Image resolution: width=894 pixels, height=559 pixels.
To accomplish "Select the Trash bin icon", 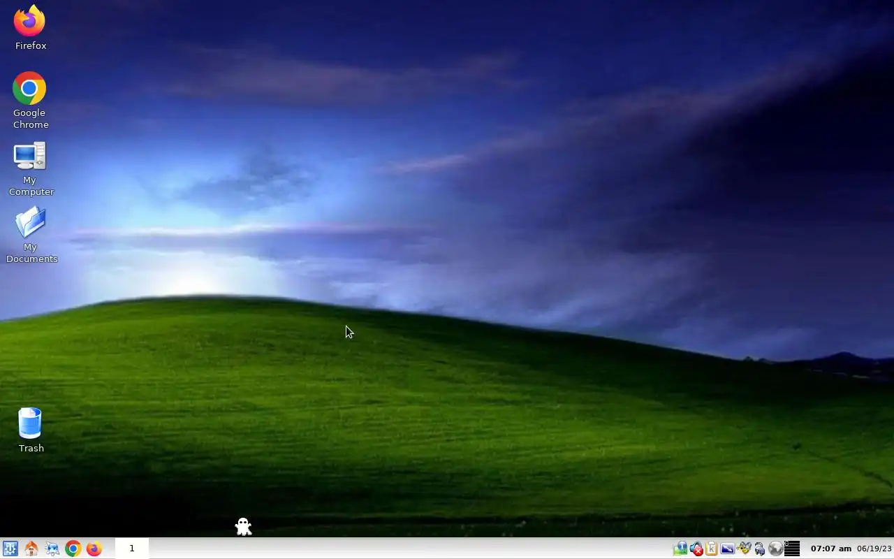I will click(31, 430).
